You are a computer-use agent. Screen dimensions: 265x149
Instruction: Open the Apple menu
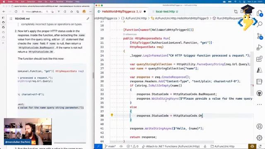pyautogui.click(x=4, y=2)
